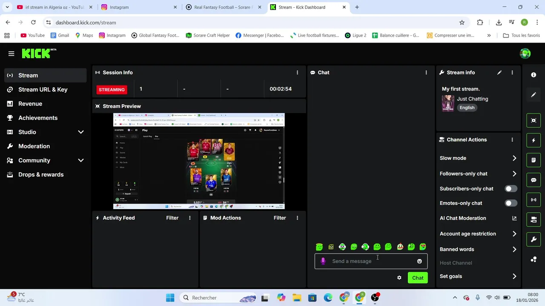Open Activity Feed options menu

pyautogui.click(x=190, y=218)
